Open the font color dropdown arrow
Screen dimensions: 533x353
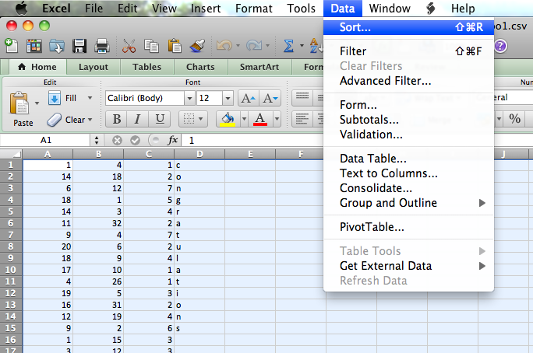click(x=277, y=119)
